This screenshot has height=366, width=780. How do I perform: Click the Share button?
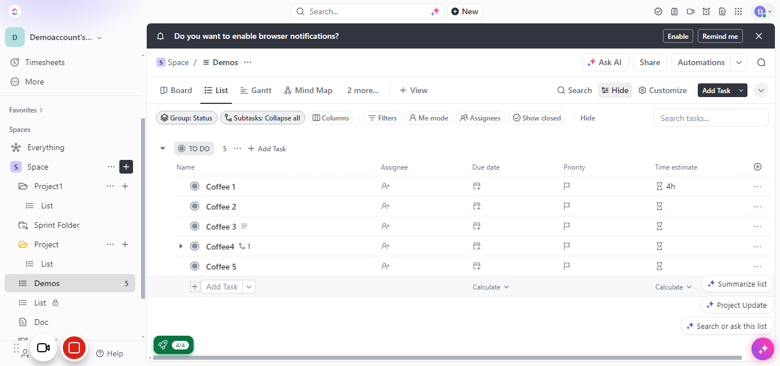pos(650,62)
